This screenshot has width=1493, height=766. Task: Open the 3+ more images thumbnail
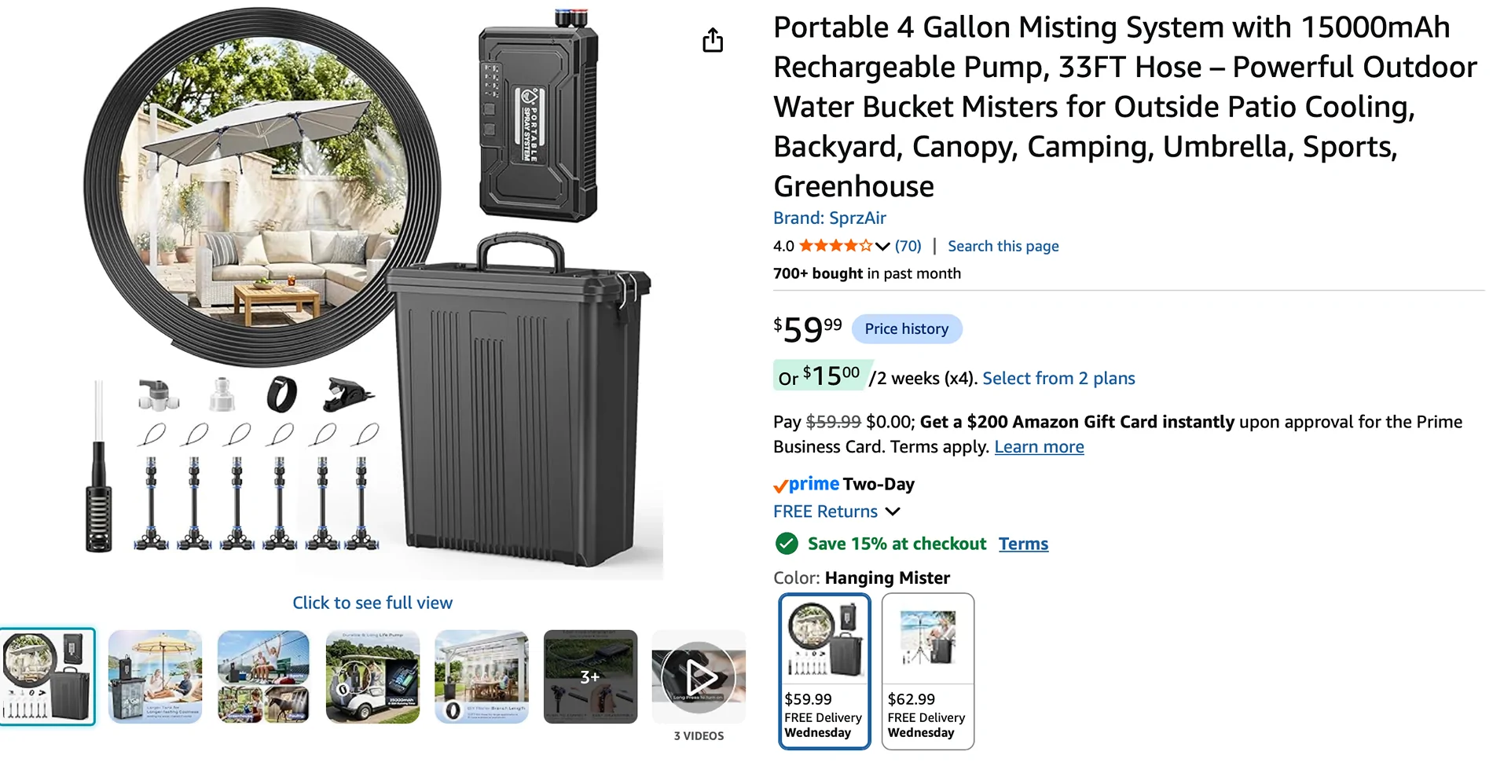tap(590, 676)
